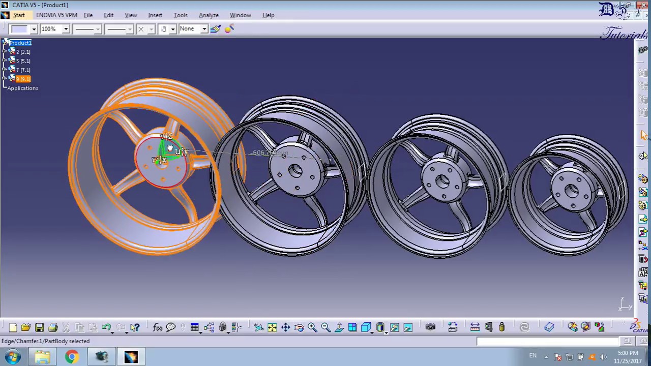Screen dimensions: 651x366
Task: Open the layer None dropdown
Action: pos(204,29)
